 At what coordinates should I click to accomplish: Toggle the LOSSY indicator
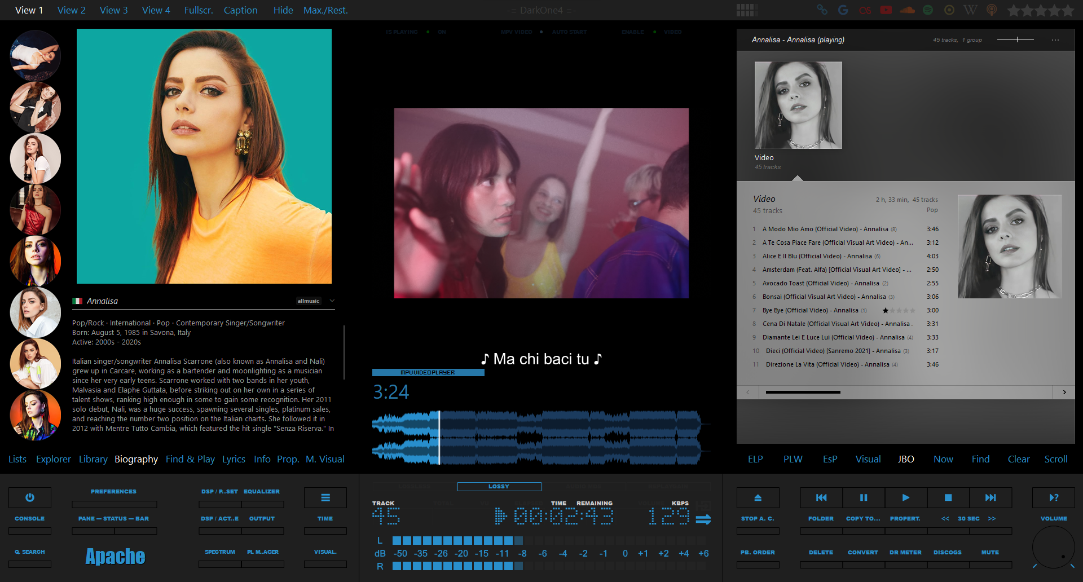click(499, 487)
